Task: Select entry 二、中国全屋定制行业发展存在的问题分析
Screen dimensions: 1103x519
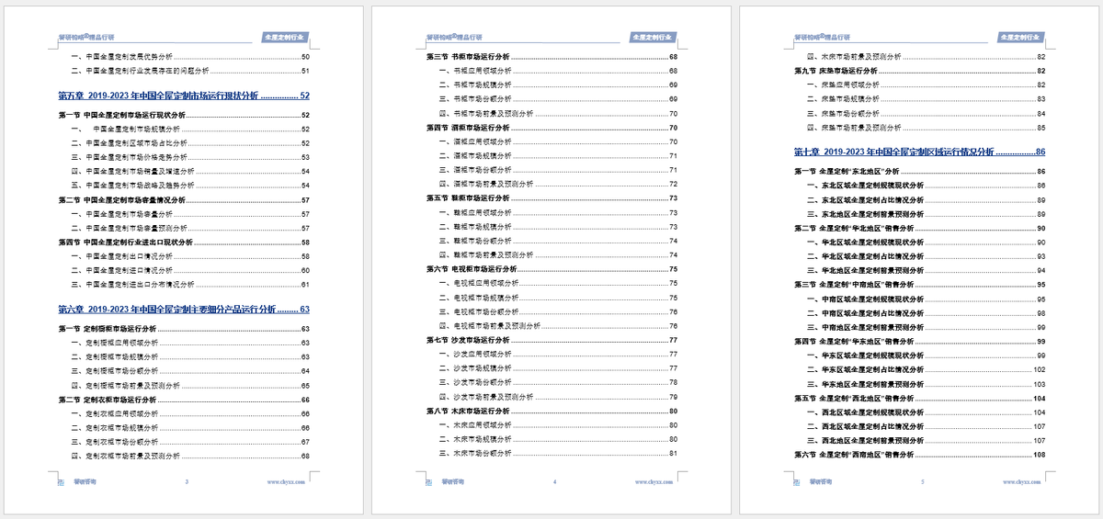Action: pos(190,71)
